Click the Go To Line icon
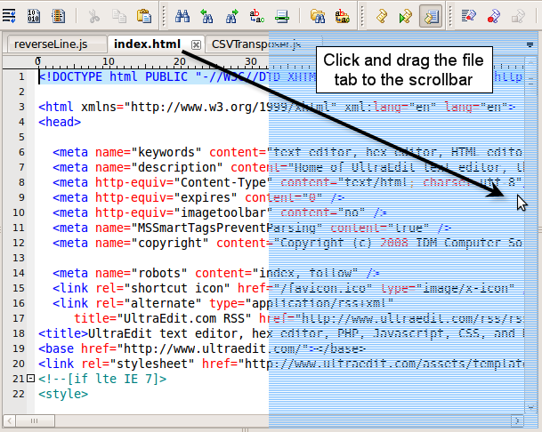The height and width of the screenshot is (432, 542). tap(282, 16)
